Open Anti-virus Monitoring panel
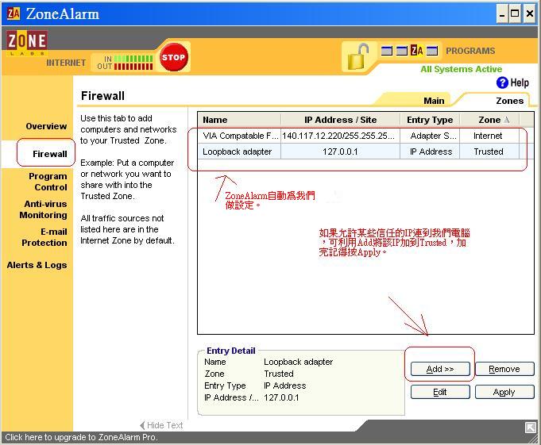 pos(43,209)
